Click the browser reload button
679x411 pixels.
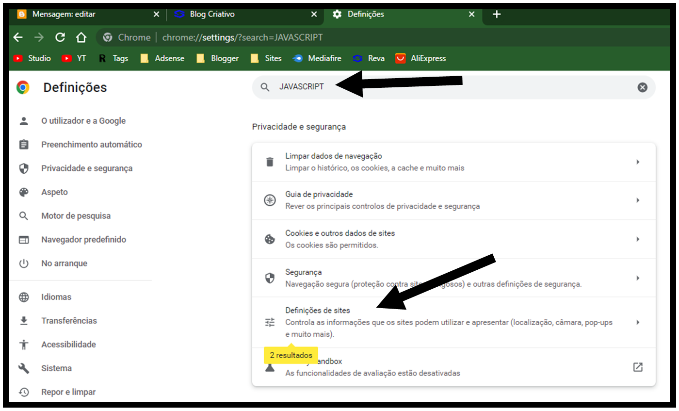click(x=60, y=37)
